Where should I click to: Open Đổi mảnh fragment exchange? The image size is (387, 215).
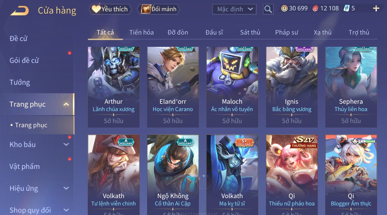pyautogui.click(x=158, y=9)
